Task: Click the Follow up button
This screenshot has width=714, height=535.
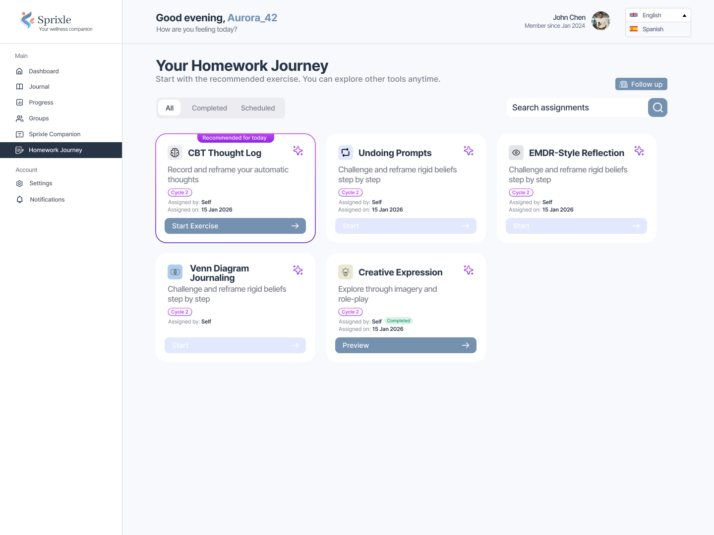Action: (x=641, y=84)
